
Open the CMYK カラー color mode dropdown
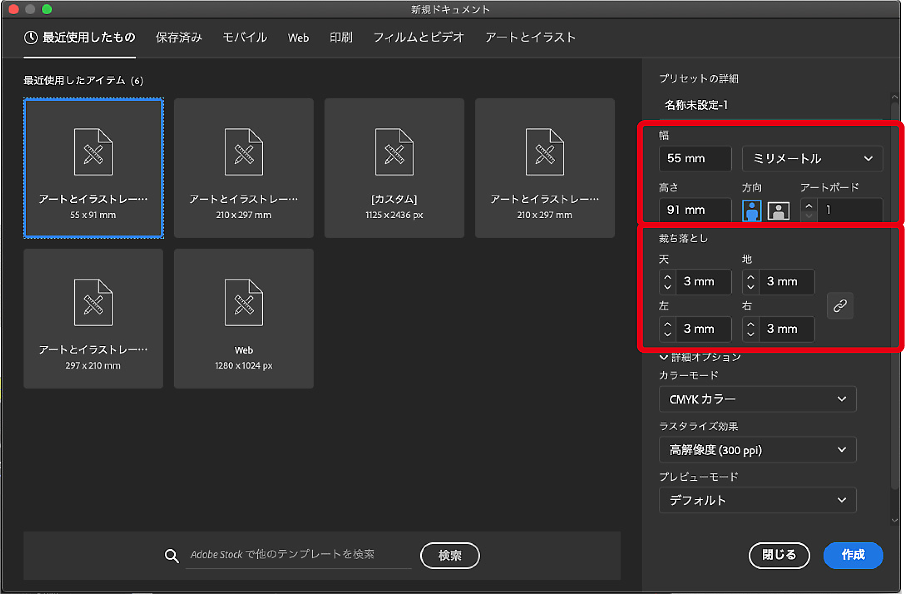[x=757, y=399]
